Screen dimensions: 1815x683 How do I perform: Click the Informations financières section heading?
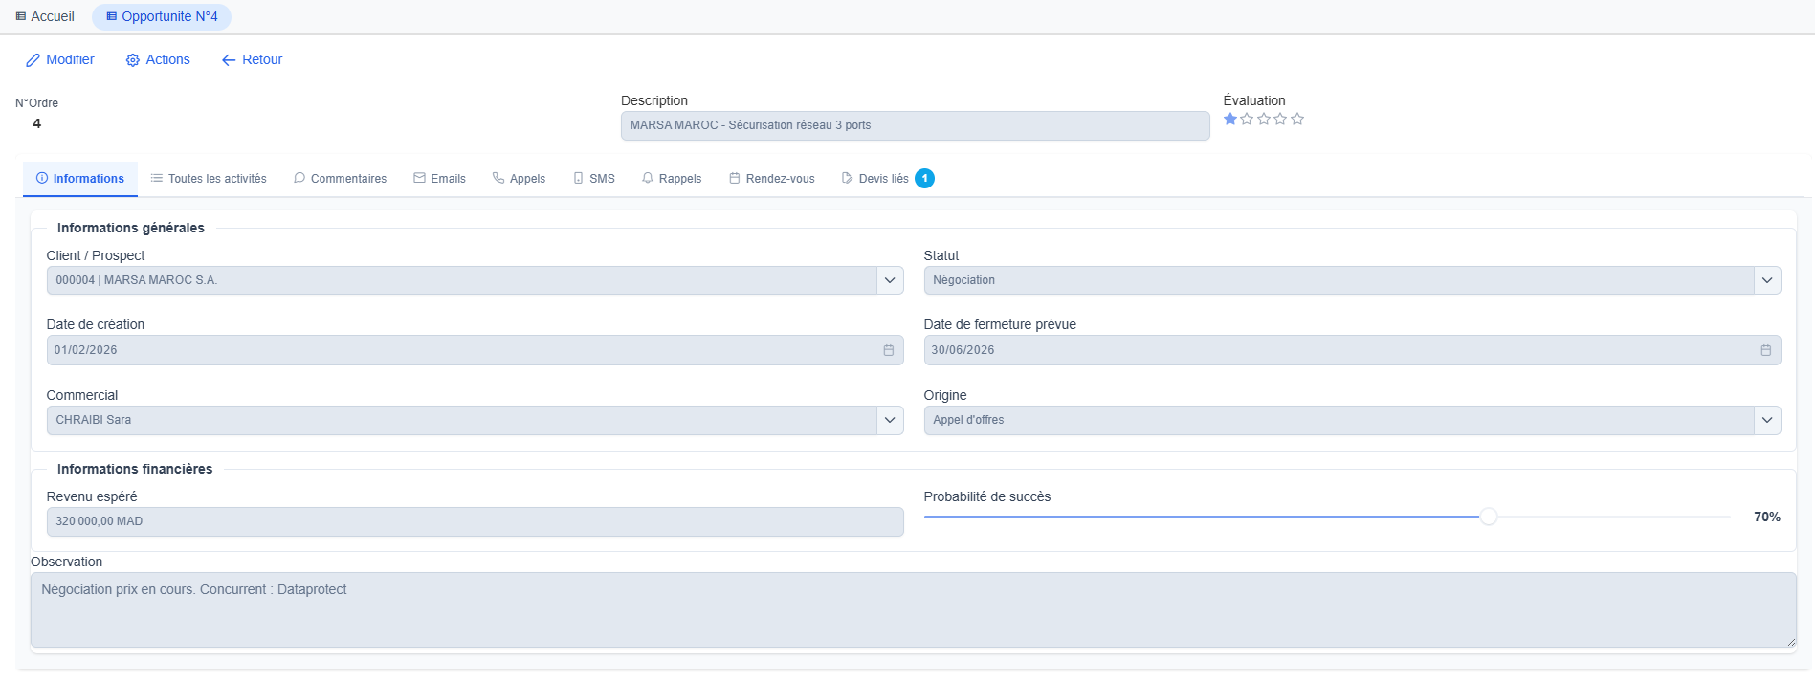135,469
